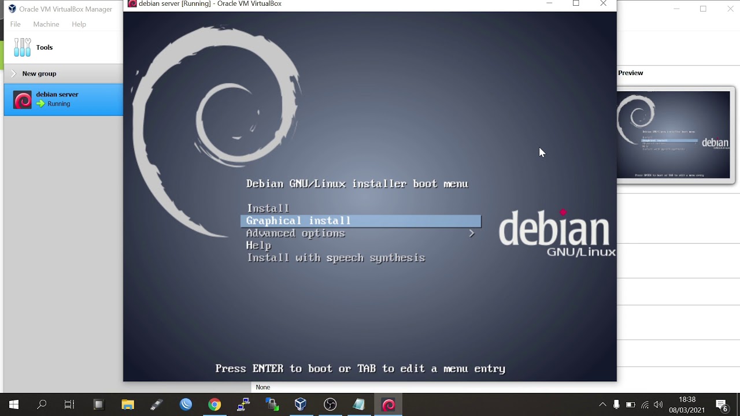Image resolution: width=740 pixels, height=416 pixels.
Task: Switch to OBS Studio on the taskbar
Action: point(330,404)
